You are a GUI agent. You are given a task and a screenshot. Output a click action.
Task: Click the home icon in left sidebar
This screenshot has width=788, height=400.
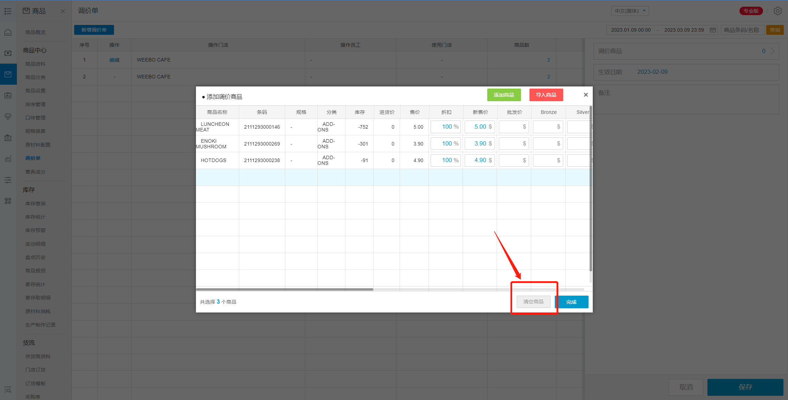pos(8,32)
